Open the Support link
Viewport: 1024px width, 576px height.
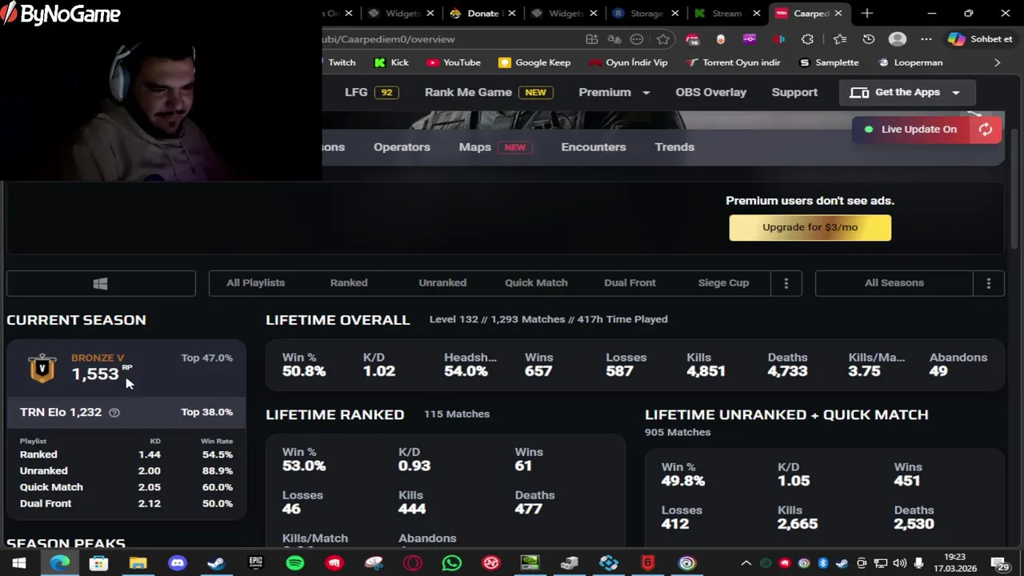pos(794,92)
